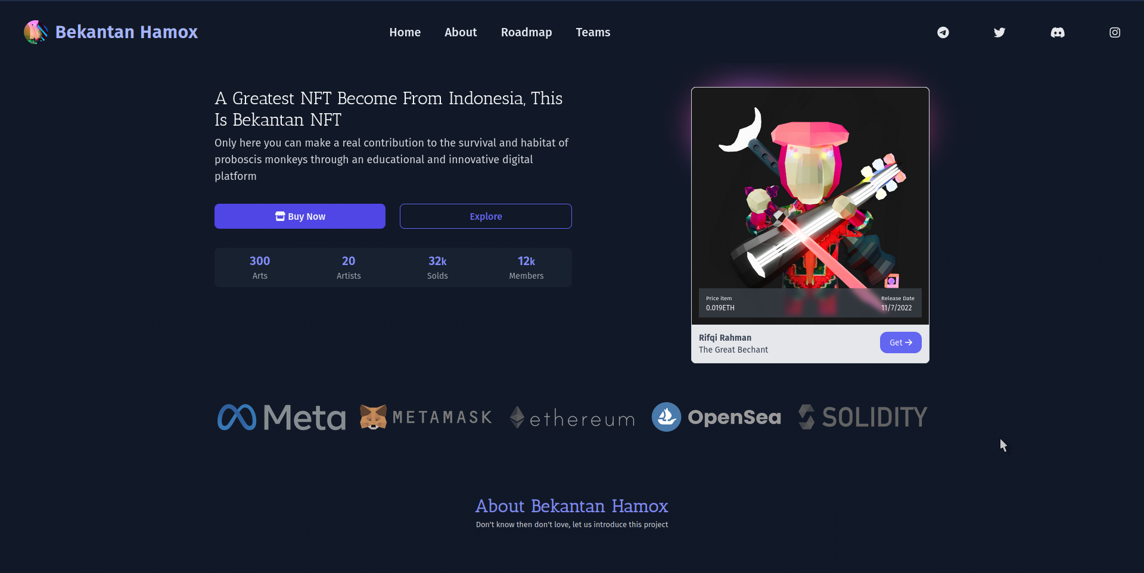Click the 0.019ETH price value
This screenshot has height=573, width=1144.
(720, 308)
